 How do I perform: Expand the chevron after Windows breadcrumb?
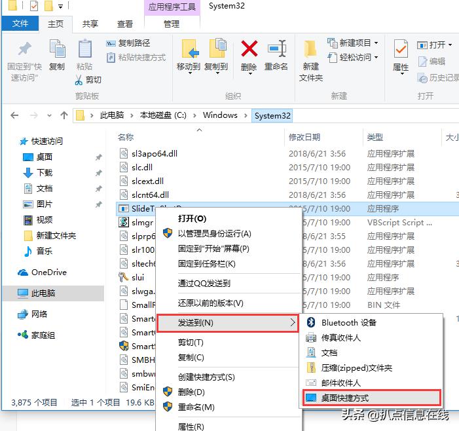tap(246, 116)
